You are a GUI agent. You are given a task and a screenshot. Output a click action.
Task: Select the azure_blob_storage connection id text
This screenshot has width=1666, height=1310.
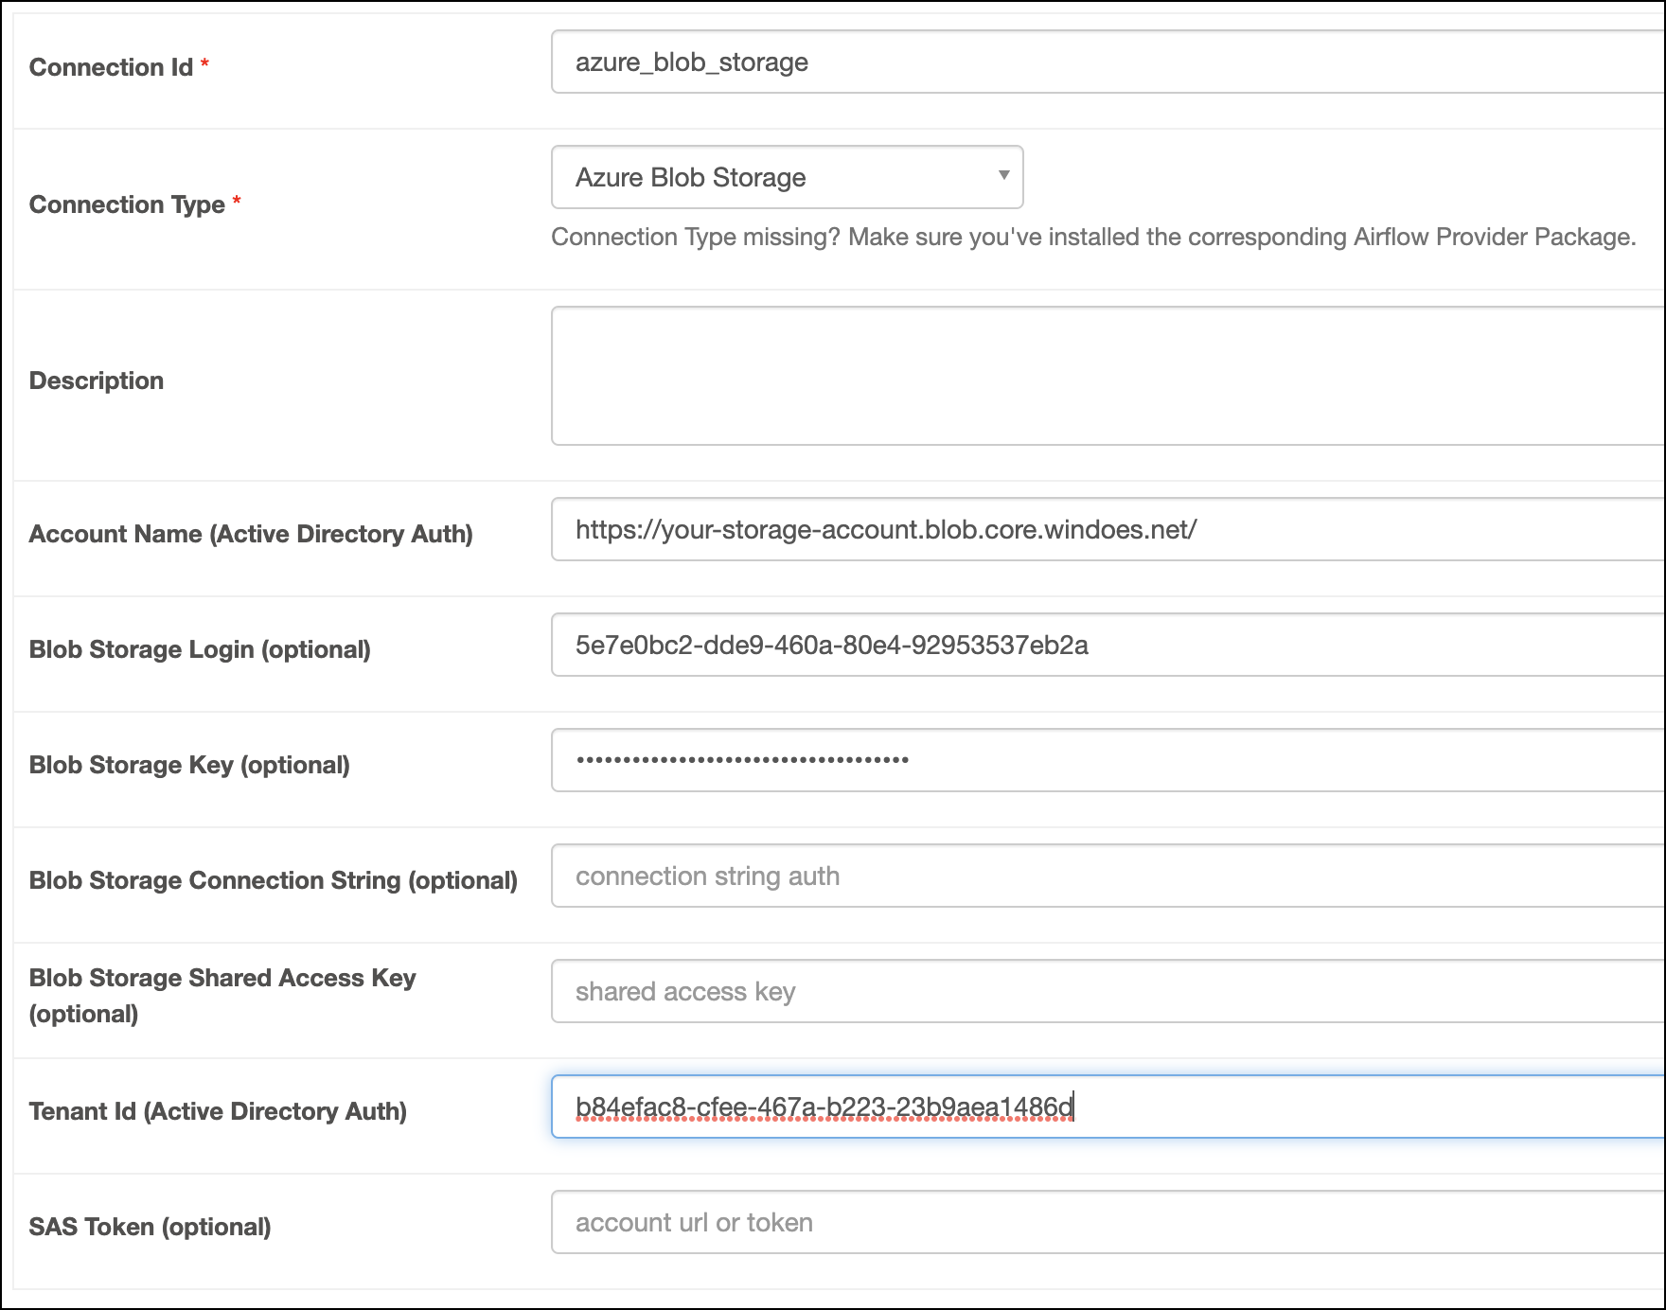(692, 62)
